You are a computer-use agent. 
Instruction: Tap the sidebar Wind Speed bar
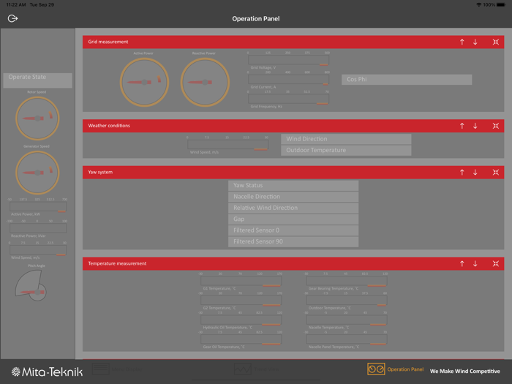(38, 250)
